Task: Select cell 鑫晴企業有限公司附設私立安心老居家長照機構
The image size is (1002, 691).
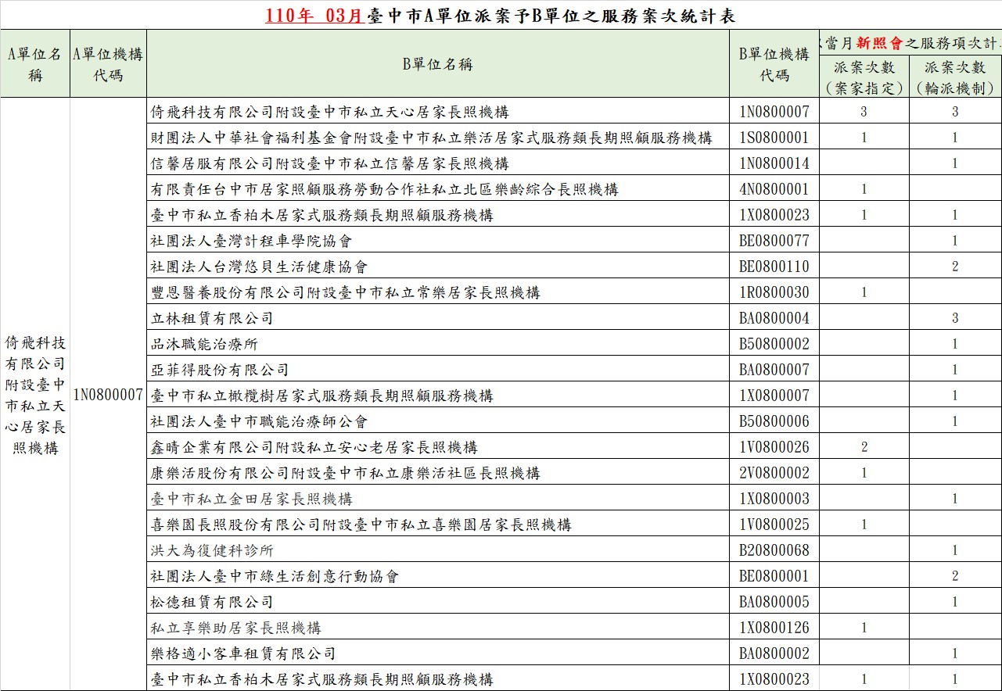Action: (x=438, y=447)
